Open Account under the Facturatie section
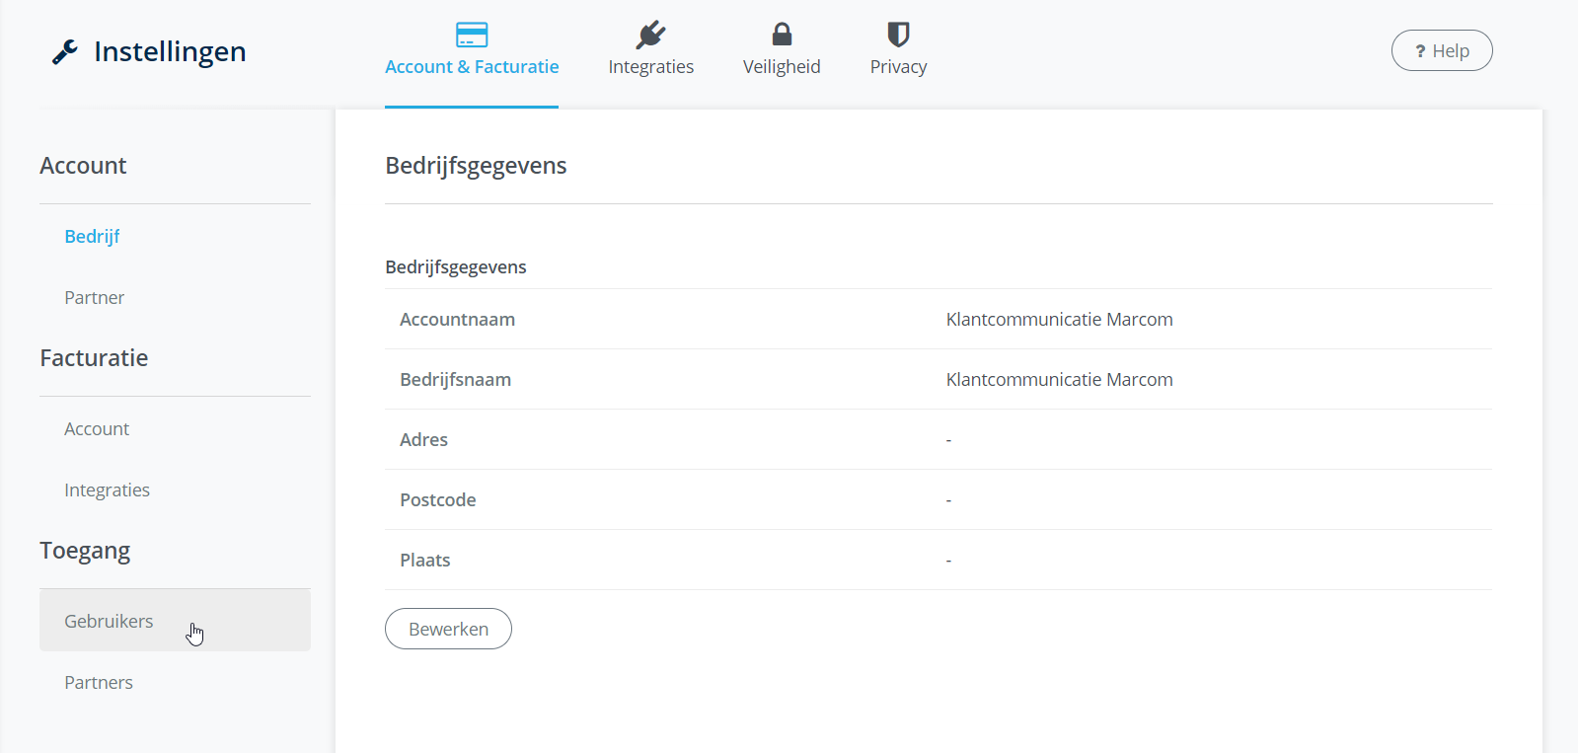This screenshot has height=753, width=1578. [97, 429]
